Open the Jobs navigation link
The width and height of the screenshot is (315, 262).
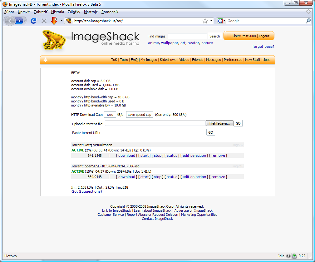(267, 60)
